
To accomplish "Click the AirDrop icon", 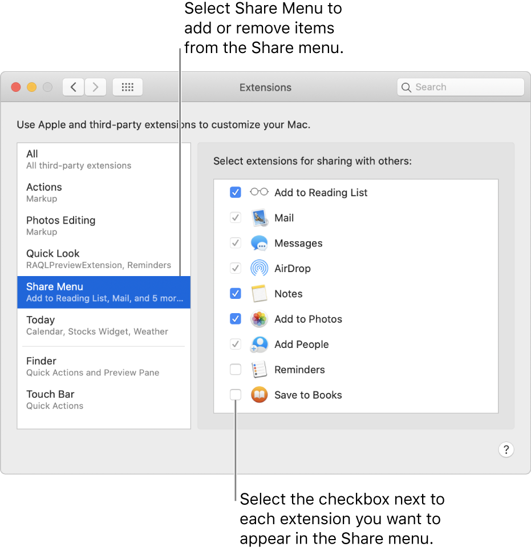I will click(x=259, y=268).
